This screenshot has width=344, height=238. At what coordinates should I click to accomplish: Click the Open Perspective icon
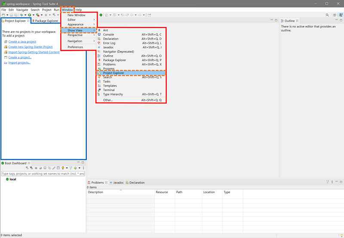335,15
